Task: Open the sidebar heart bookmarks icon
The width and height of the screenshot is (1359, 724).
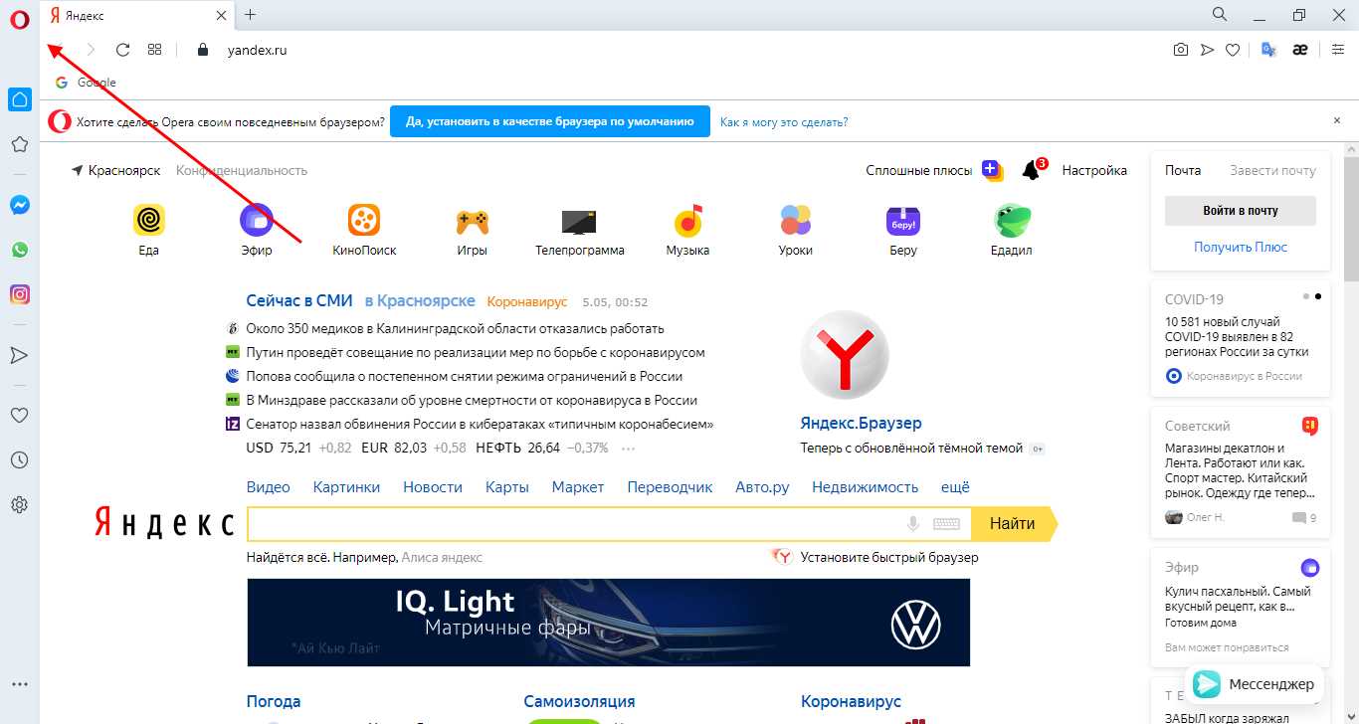Action: coord(19,415)
